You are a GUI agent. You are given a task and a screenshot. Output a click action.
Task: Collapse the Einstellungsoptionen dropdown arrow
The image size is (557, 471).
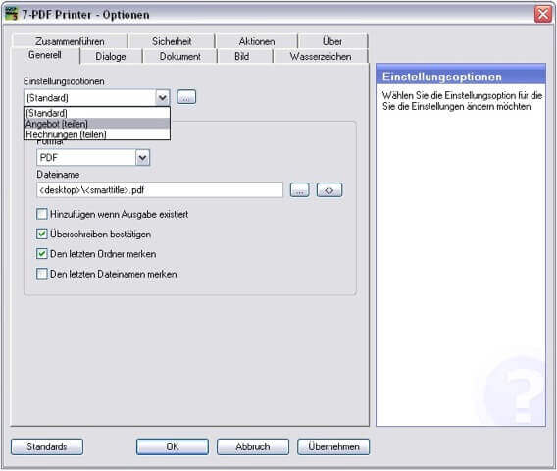point(163,97)
